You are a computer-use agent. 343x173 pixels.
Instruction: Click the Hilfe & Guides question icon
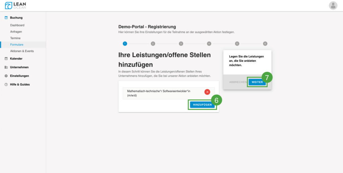(6, 85)
